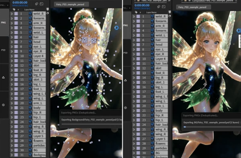
Task: Click label color of layer 17 in left panel
Action: tap(16, 89)
